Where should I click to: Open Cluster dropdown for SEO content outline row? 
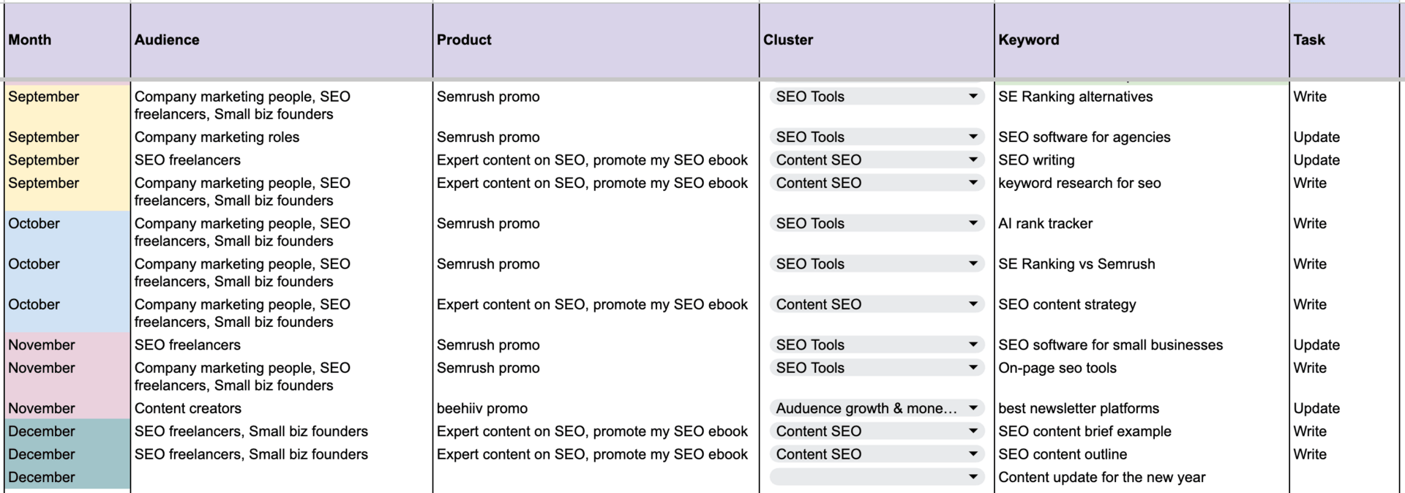[x=973, y=454]
